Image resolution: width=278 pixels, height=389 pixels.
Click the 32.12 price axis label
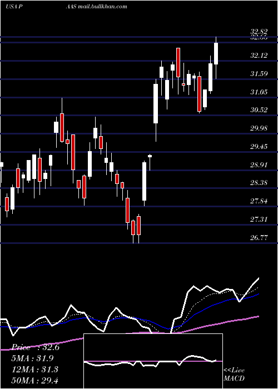coord(259,56)
